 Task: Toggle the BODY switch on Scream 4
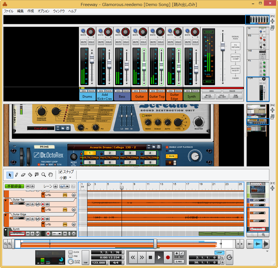[143, 116]
